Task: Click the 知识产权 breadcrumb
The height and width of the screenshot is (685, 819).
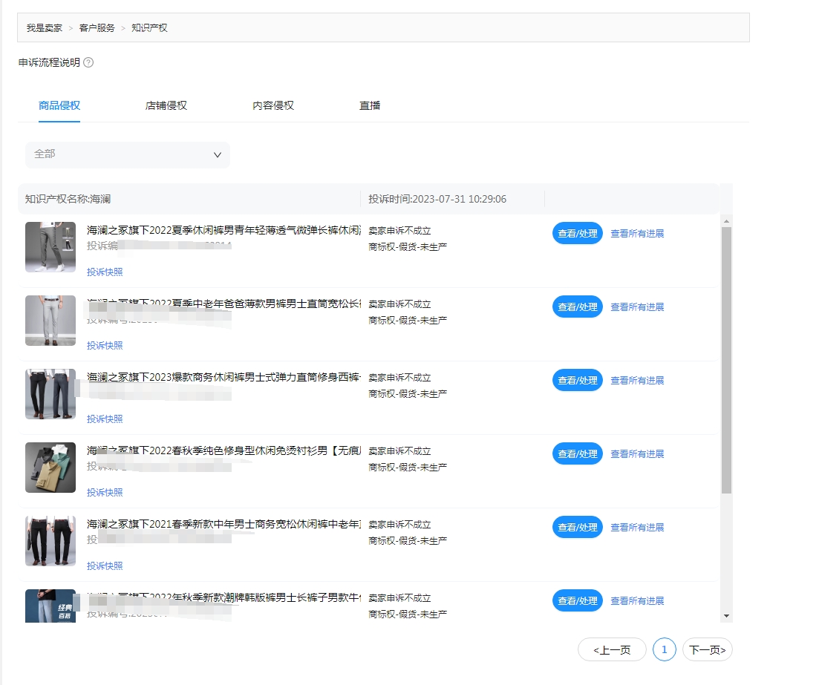Action: click(x=149, y=27)
